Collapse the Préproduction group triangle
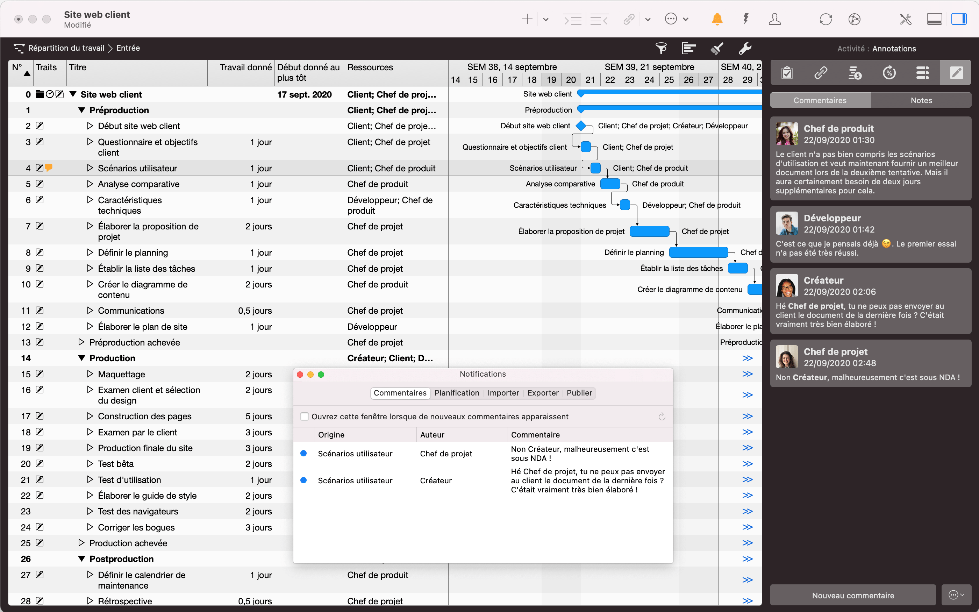Viewport: 979px width, 612px height. pyautogui.click(x=81, y=110)
